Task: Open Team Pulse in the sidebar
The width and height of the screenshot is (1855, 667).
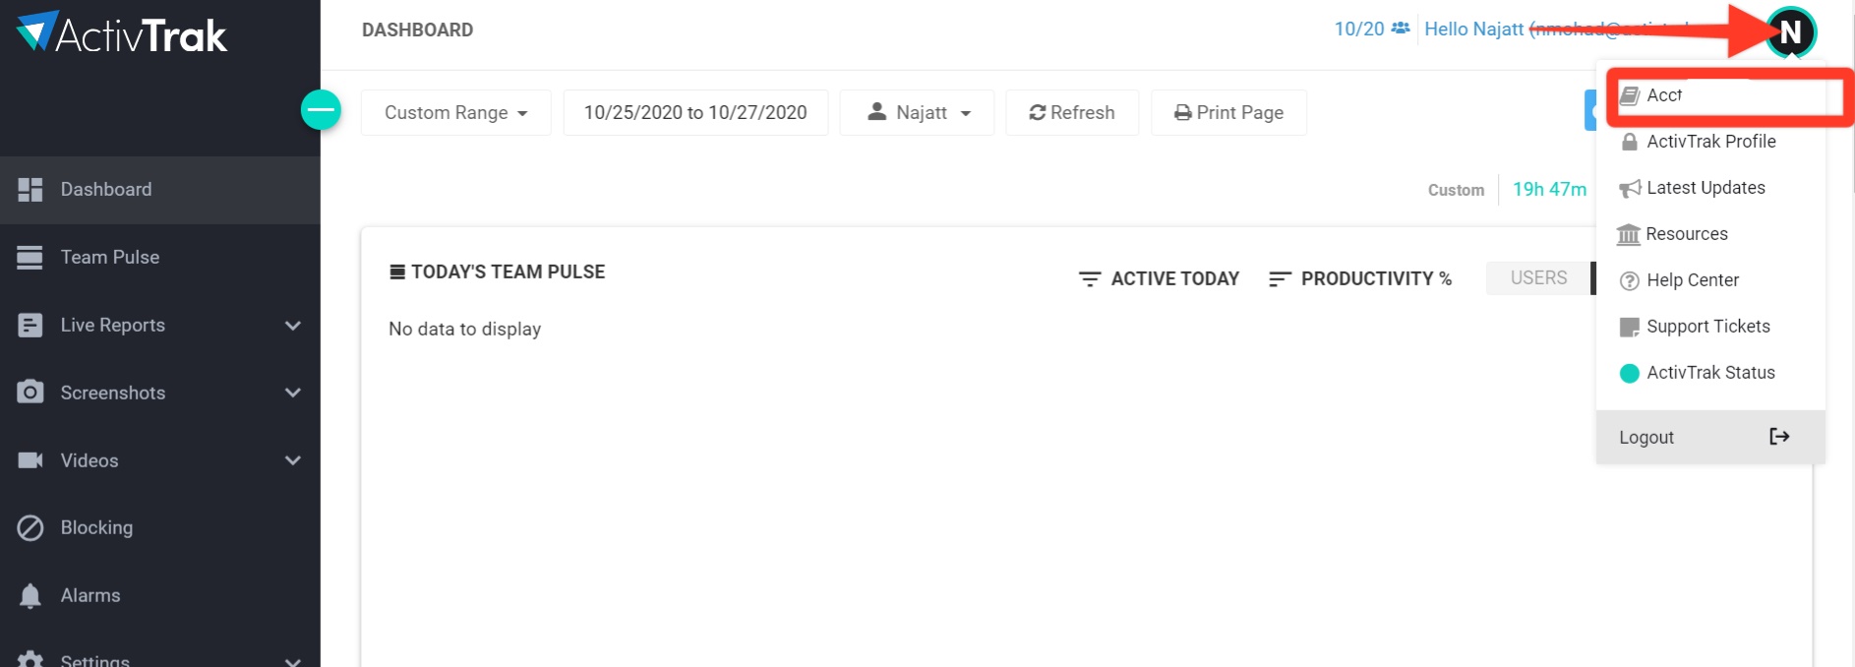Action: coord(159,257)
